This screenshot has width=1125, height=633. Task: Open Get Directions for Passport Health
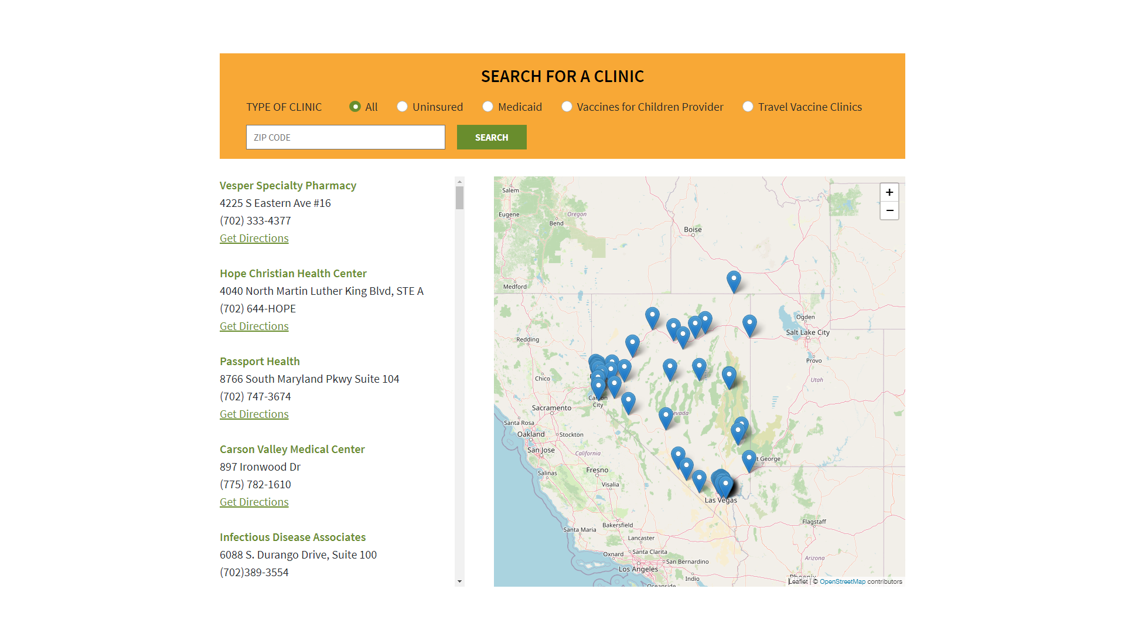(254, 414)
